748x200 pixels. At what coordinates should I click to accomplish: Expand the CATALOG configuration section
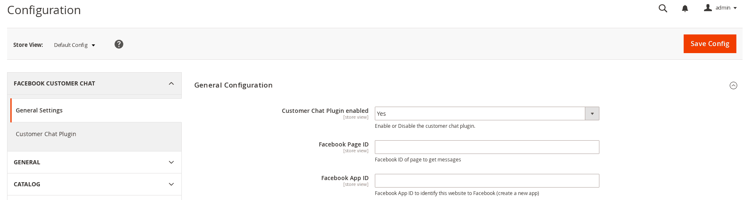pos(94,184)
